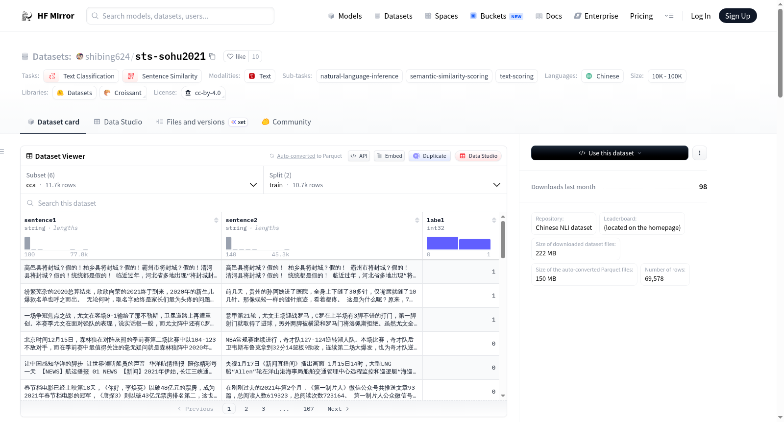Screen dimensions: 784x422
Task: Click the HF Mirror logo icon
Action: click(27, 16)
